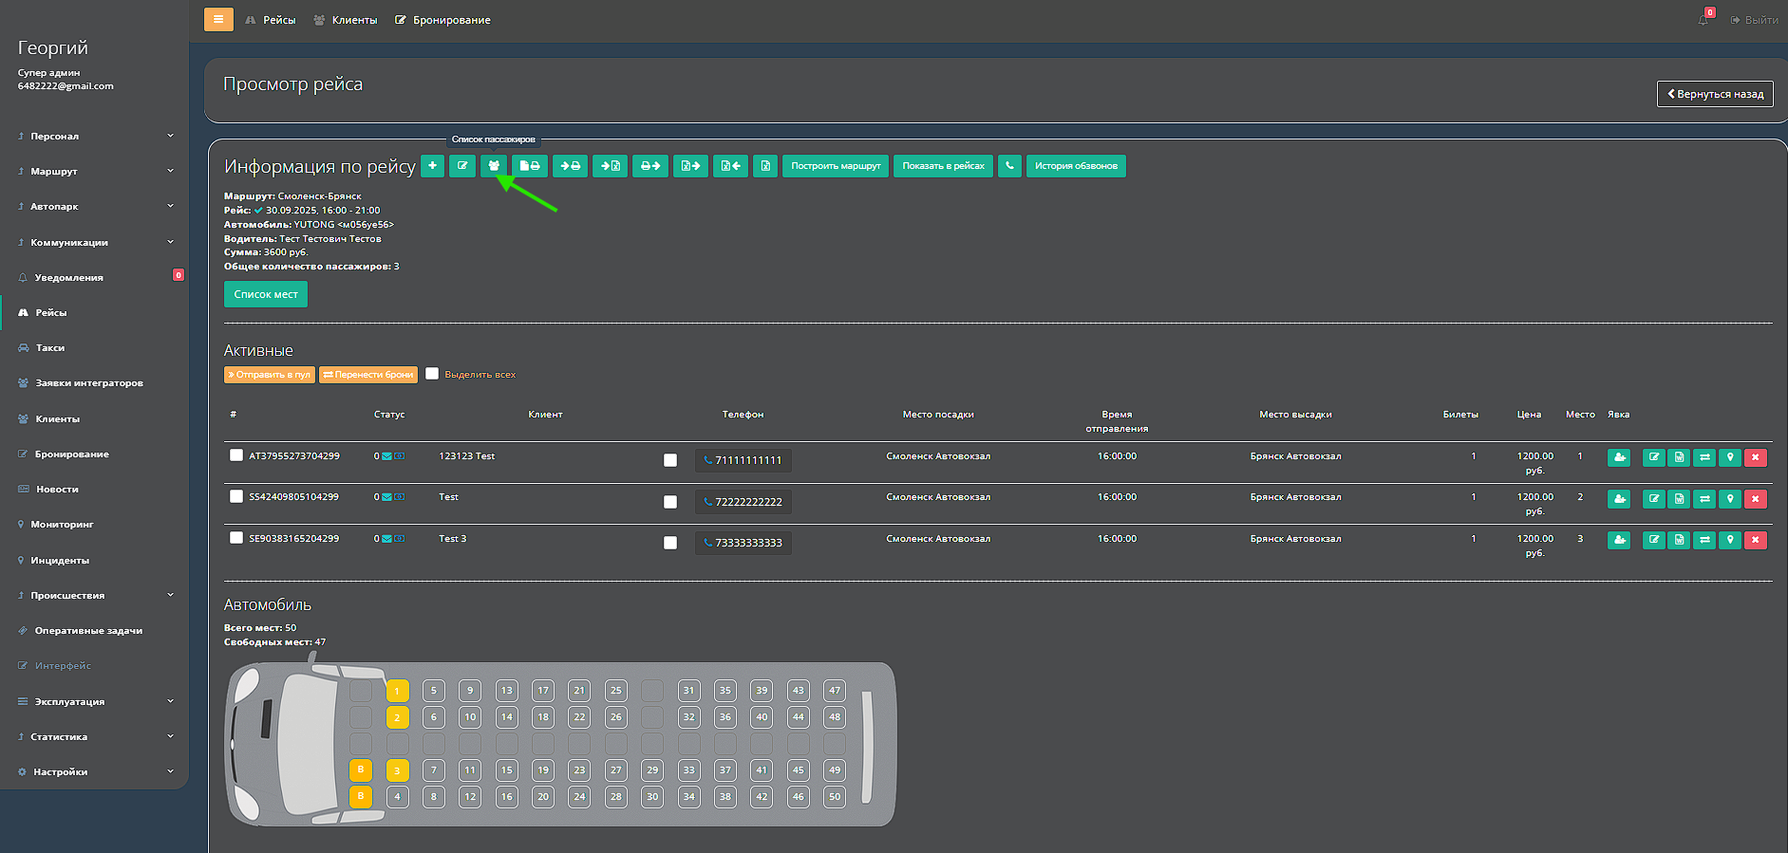Delete booking AT37955273704299 with red X
Image resolution: width=1788 pixels, height=853 pixels.
click(x=1755, y=457)
